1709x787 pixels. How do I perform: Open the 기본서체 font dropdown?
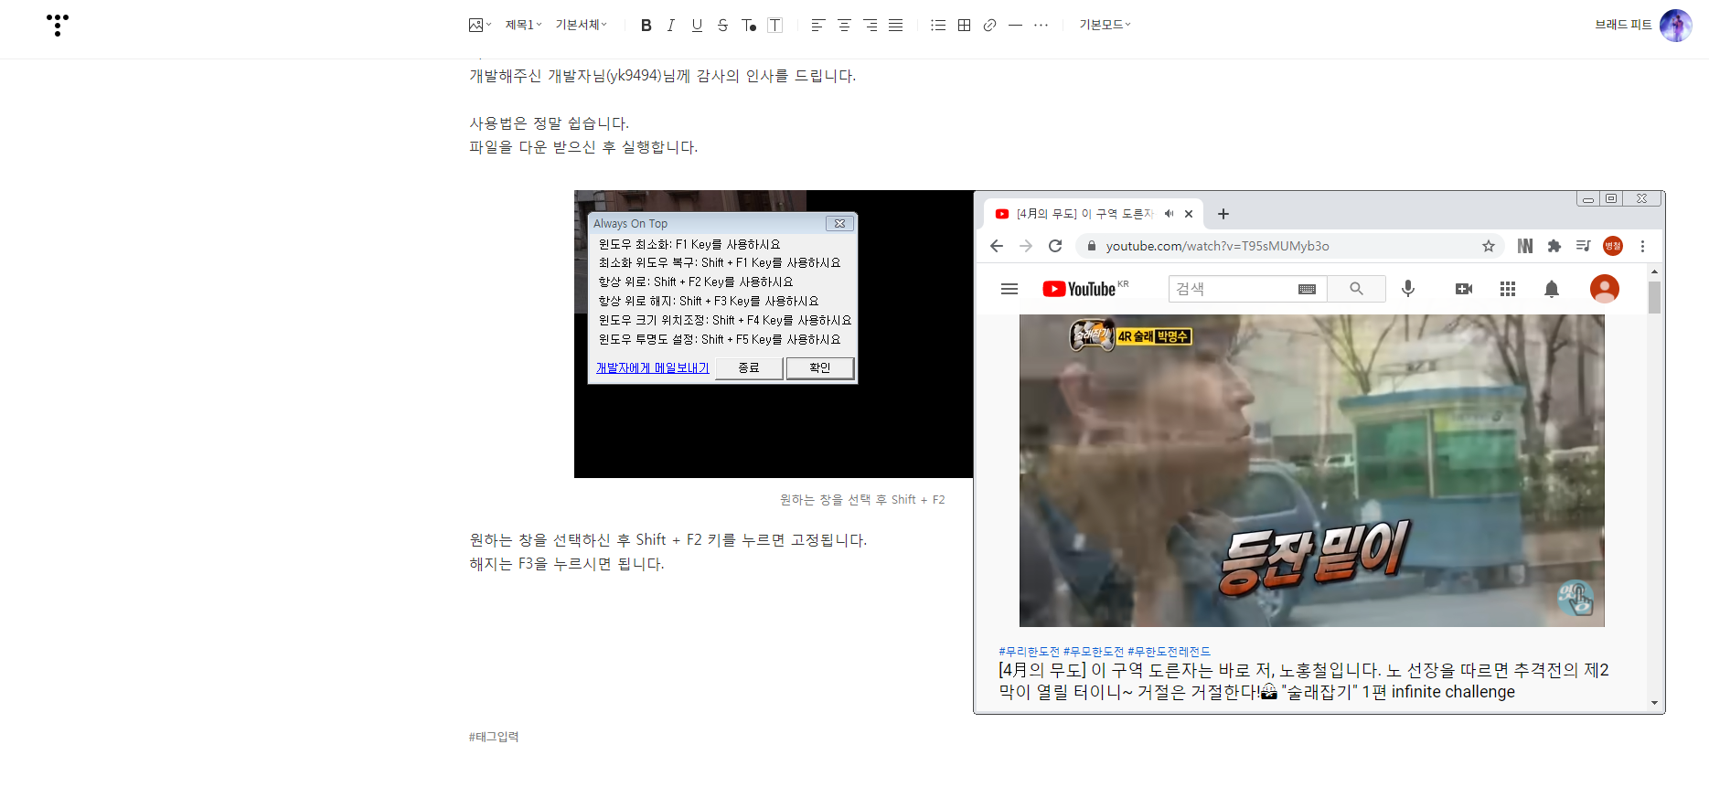tap(581, 25)
